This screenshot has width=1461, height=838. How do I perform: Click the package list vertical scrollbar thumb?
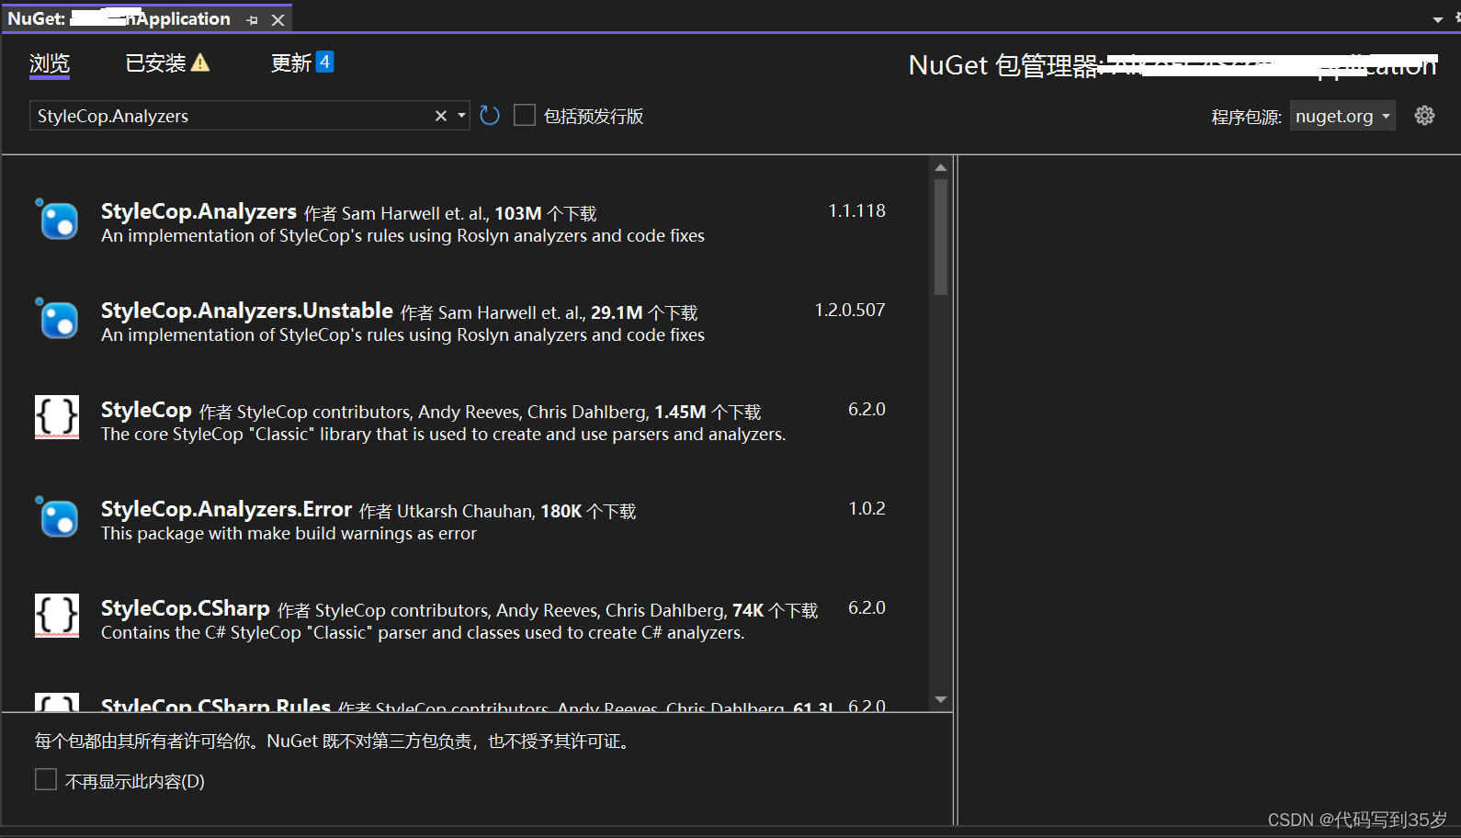[x=940, y=237]
